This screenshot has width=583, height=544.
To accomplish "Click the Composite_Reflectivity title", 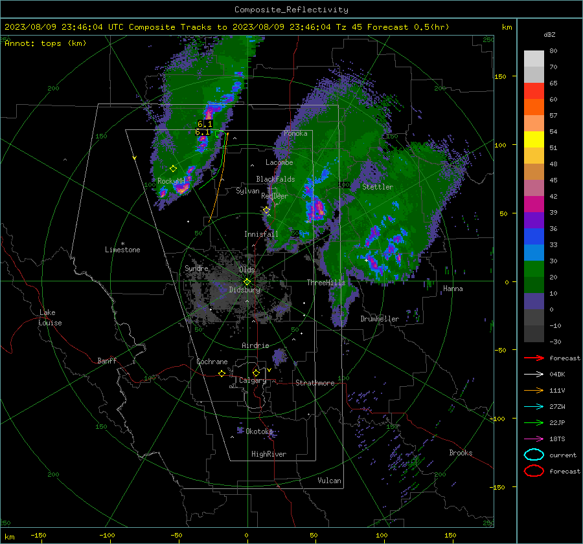I will click(x=291, y=10).
